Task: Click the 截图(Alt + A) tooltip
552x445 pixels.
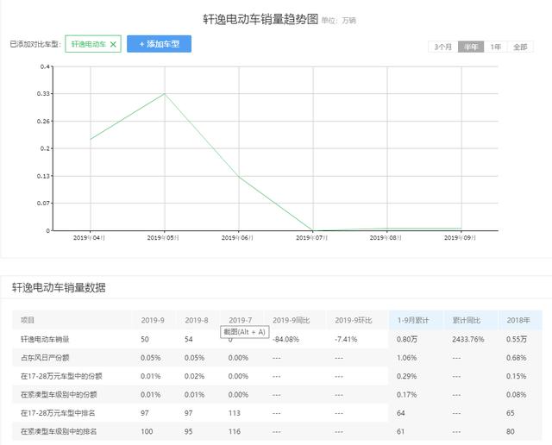Action: (x=245, y=332)
